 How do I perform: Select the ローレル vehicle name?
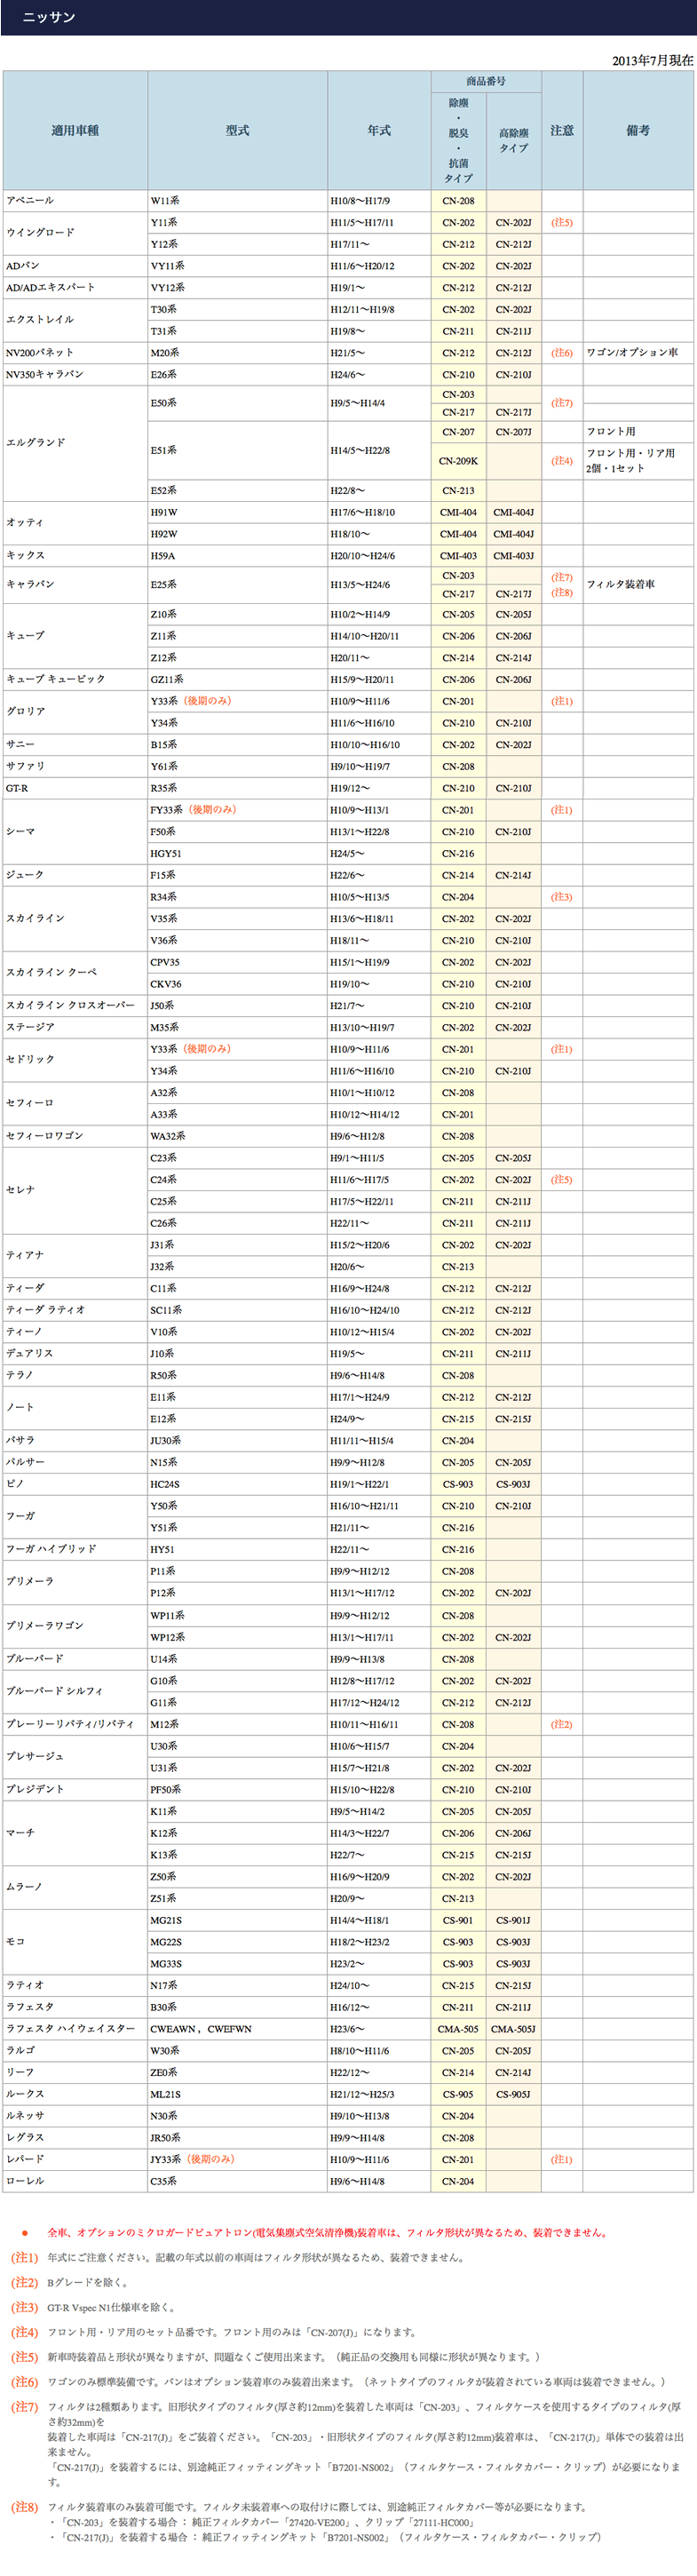pos(25,2182)
